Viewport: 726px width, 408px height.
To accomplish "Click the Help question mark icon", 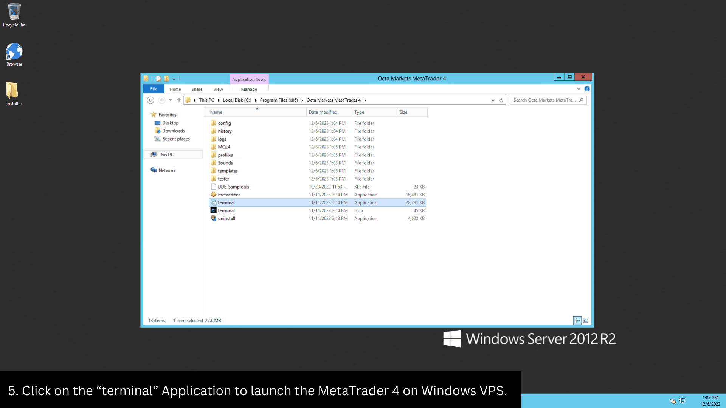I will pyautogui.click(x=587, y=89).
